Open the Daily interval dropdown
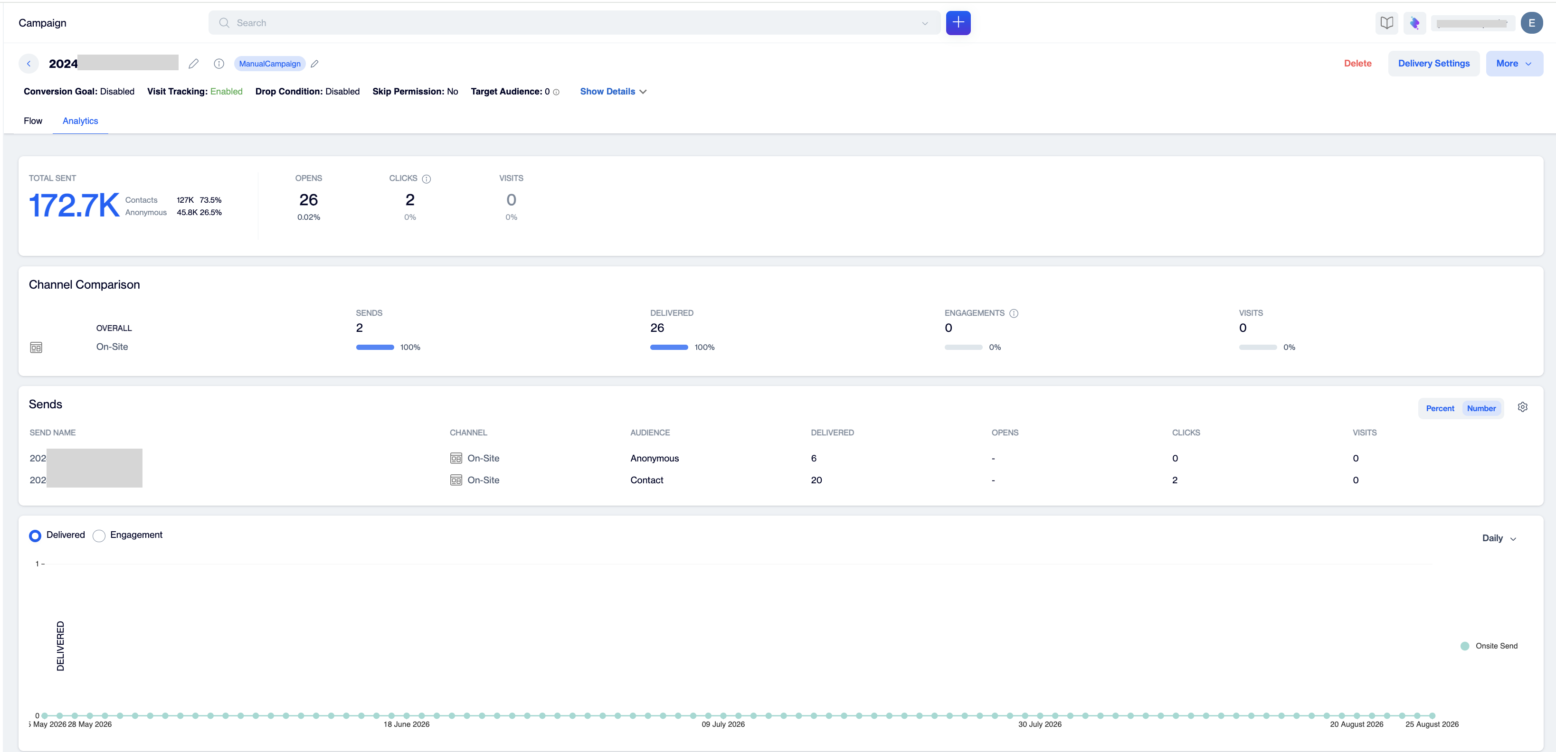Screen dimensions: 1556x752 [x=1499, y=538]
